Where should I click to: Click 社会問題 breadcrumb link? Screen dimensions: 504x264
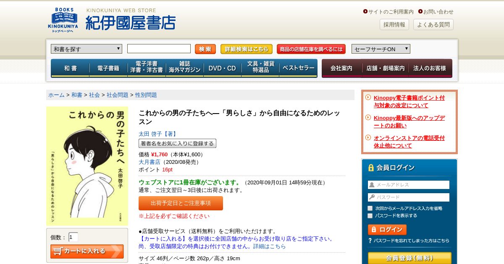coord(118,95)
